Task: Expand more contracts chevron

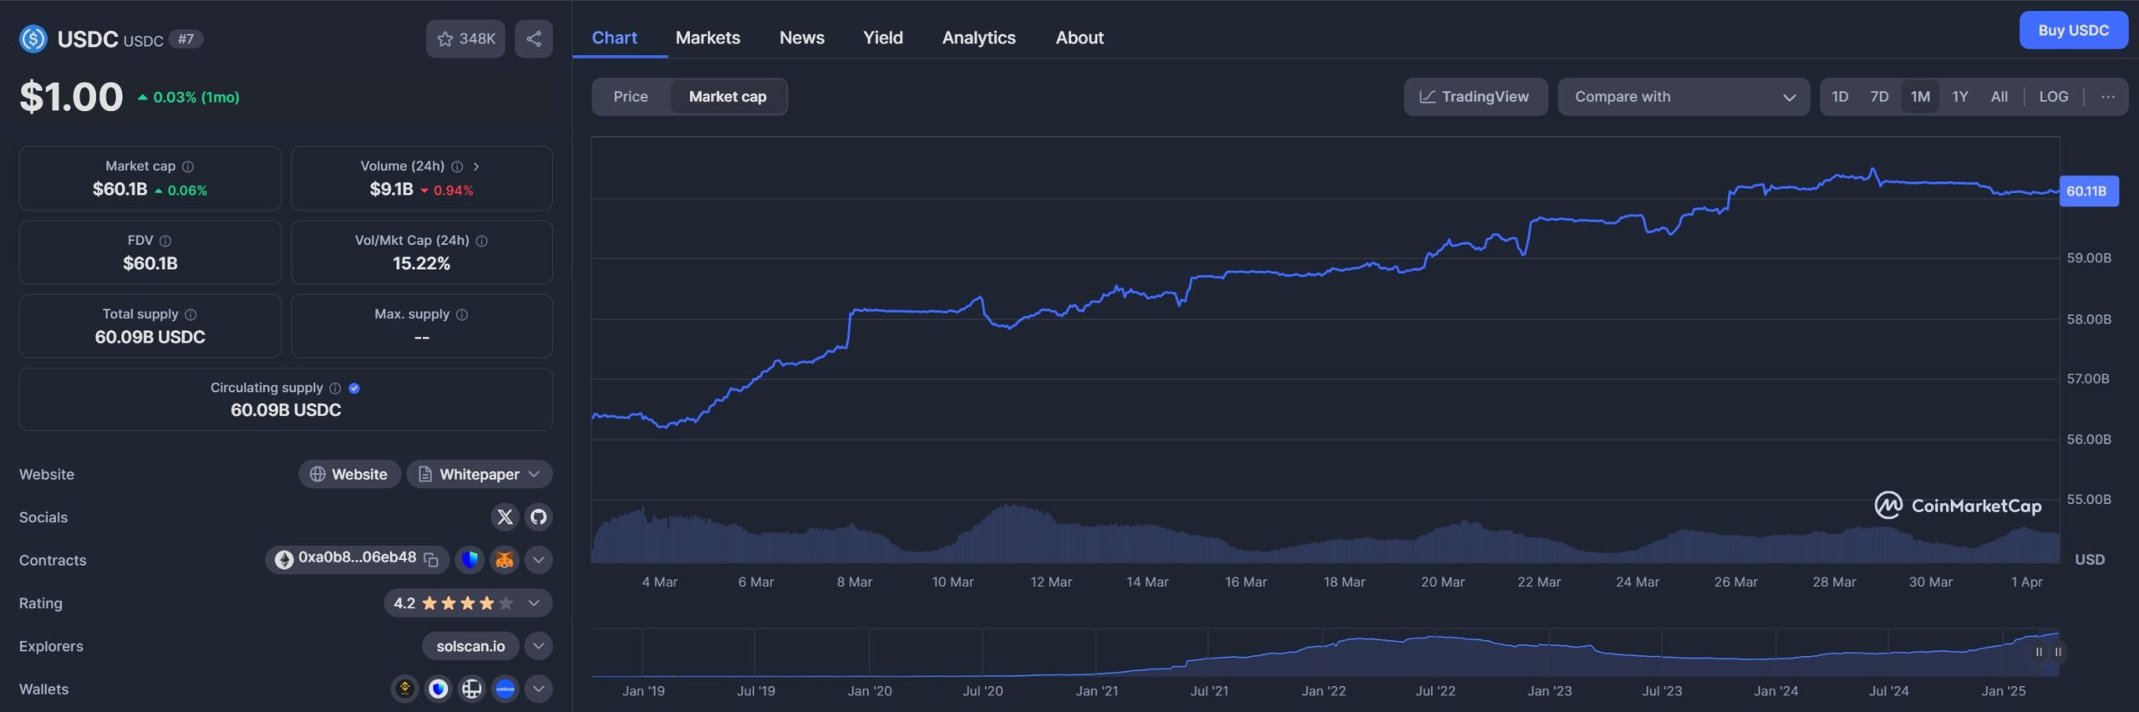Action: [x=539, y=560]
